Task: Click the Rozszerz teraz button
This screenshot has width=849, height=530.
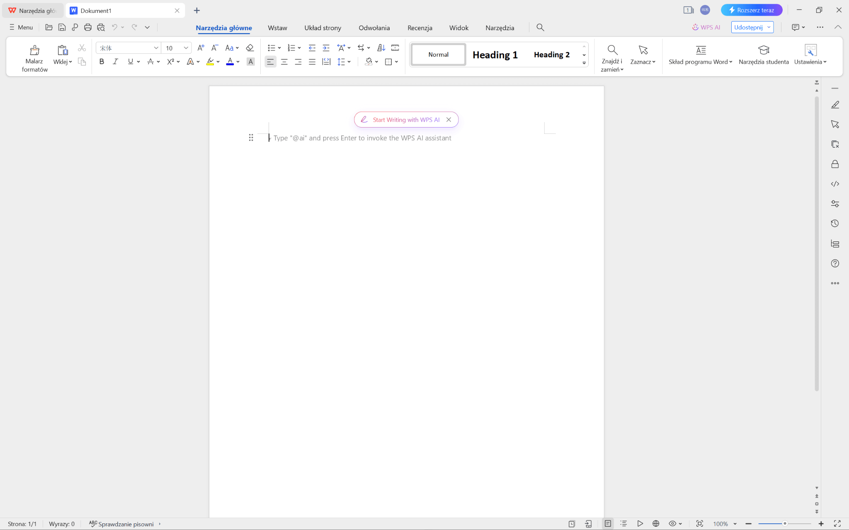Action: click(751, 10)
